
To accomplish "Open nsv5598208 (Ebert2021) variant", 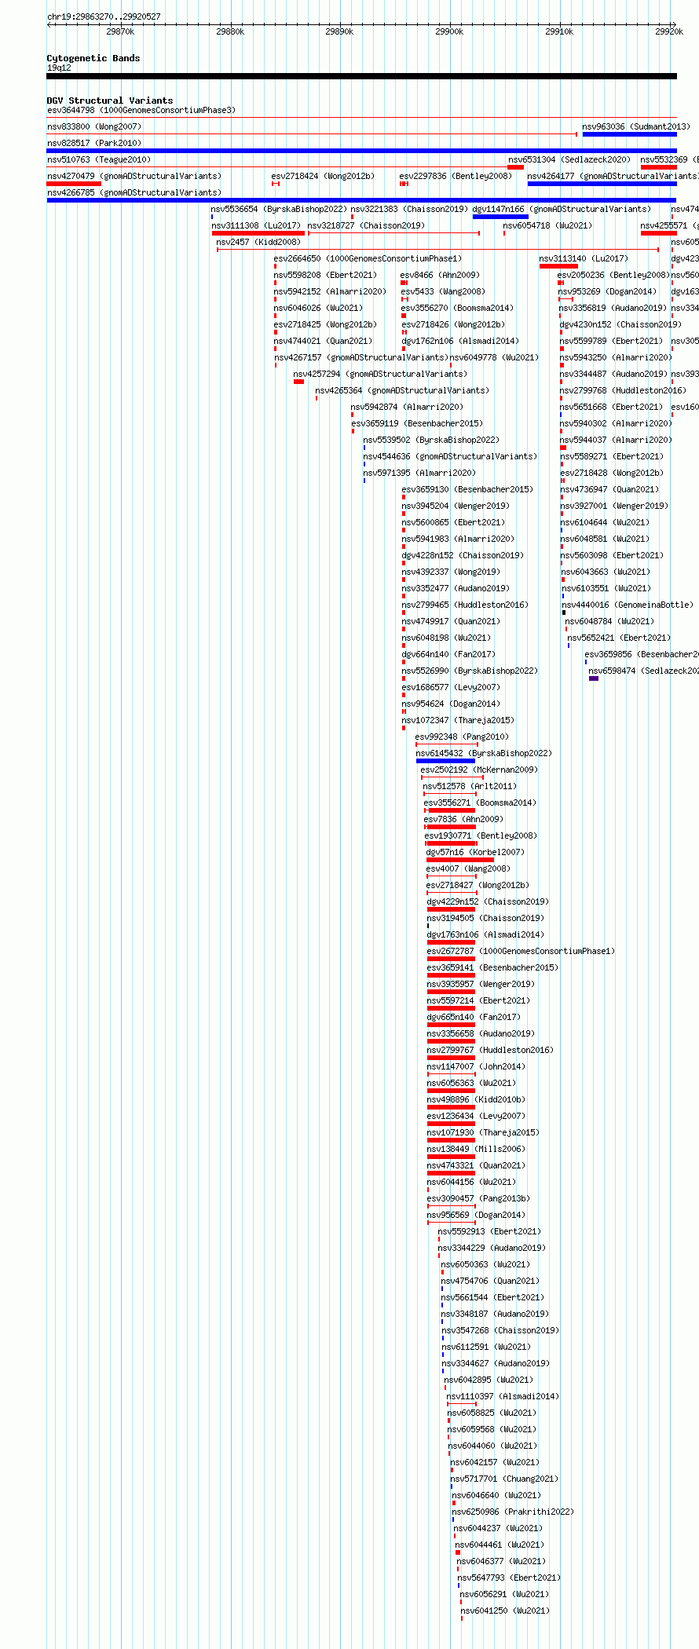I will [x=325, y=275].
